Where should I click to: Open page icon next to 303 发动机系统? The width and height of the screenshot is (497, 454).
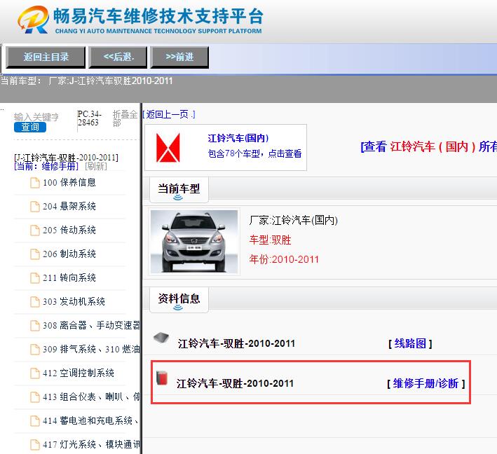[35, 302]
